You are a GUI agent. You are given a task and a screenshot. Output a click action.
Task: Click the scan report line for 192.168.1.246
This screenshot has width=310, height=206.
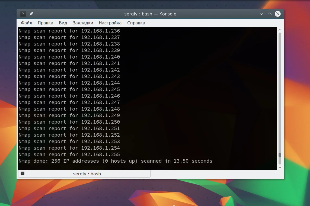coord(69,96)
